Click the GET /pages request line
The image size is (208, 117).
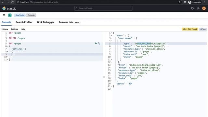coord(15,33)
